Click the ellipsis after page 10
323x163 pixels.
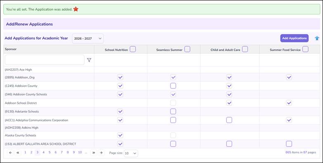coord(86,153)
